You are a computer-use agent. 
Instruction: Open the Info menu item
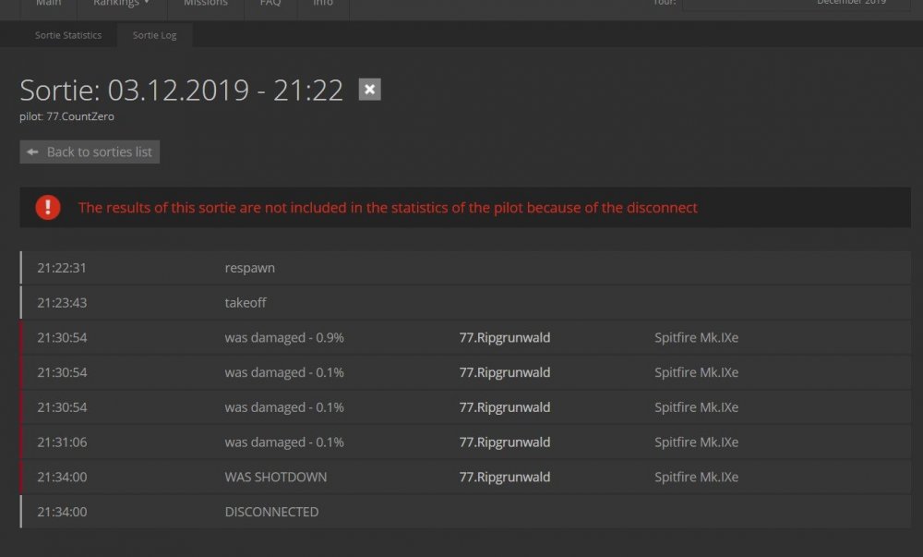323,4
